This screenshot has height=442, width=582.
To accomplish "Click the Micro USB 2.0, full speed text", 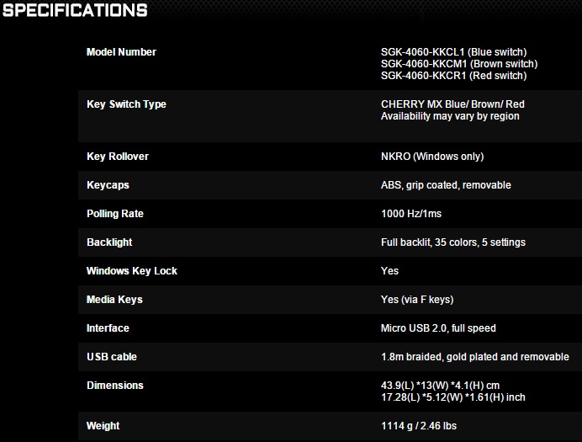I will (x=438, y=328).
